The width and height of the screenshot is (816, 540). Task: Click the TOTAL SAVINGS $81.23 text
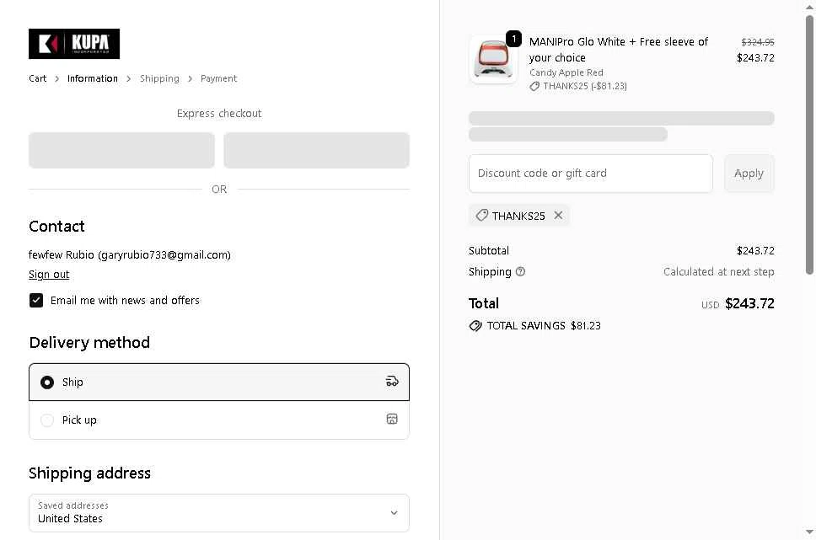544,326
